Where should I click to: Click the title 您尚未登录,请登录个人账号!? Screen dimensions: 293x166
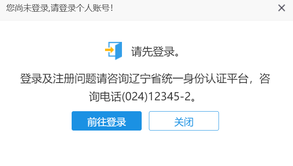60,8
